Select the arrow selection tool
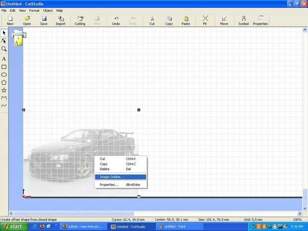 4,33
